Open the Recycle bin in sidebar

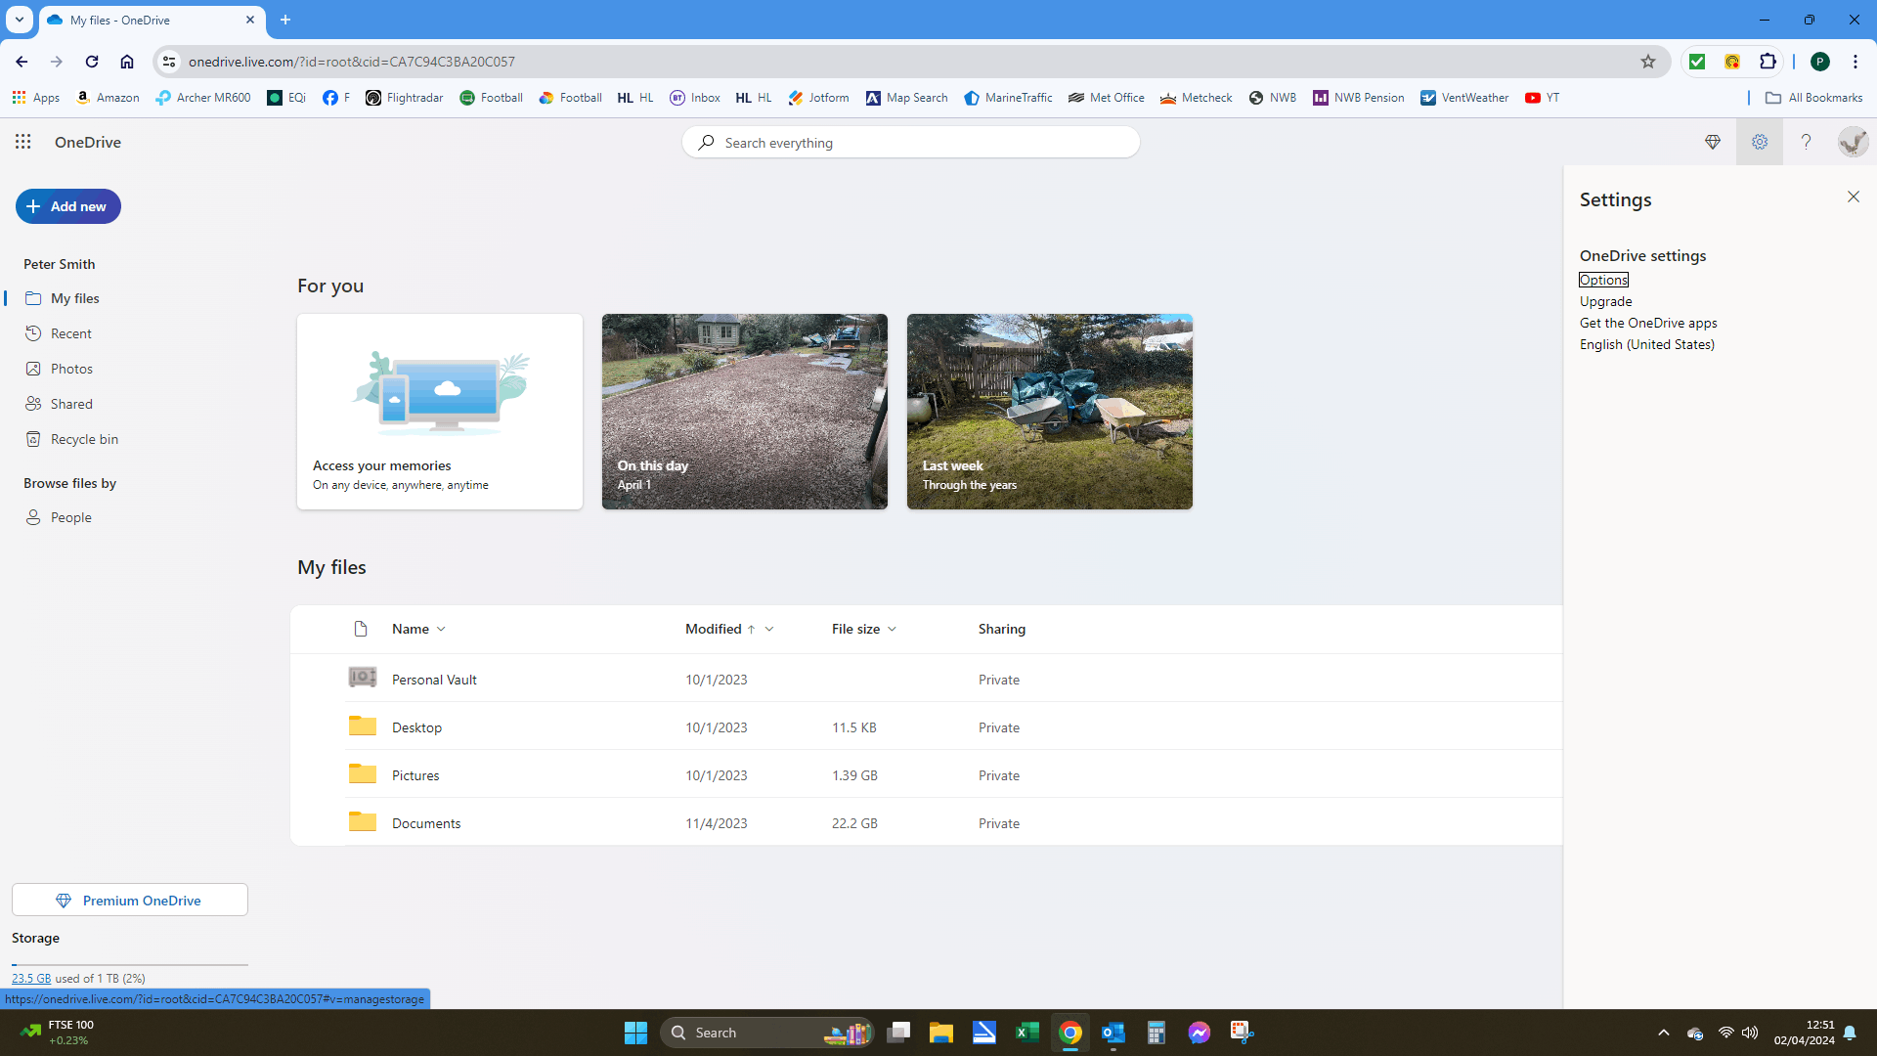(x=84, y=439)
